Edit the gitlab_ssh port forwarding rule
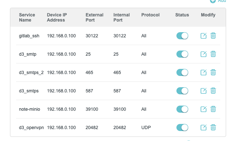Screen dimensions: 229x141 (204, 36)
